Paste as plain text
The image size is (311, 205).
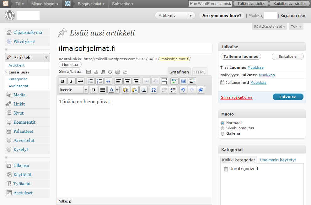coord(126,90)
